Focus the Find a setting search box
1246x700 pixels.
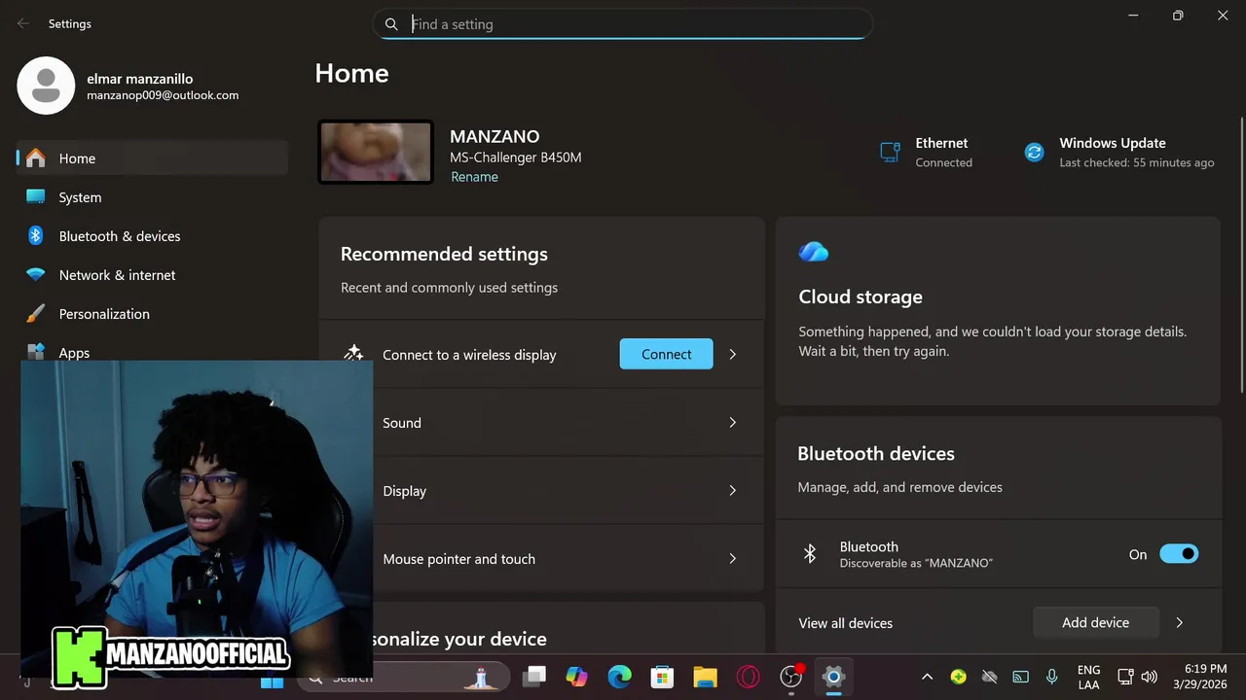622,24
